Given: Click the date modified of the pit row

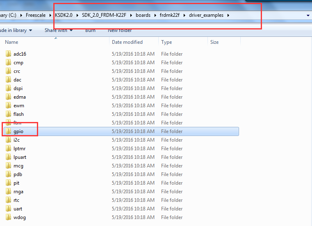Looking at the screenshot, I should click(x=133, y=183).
